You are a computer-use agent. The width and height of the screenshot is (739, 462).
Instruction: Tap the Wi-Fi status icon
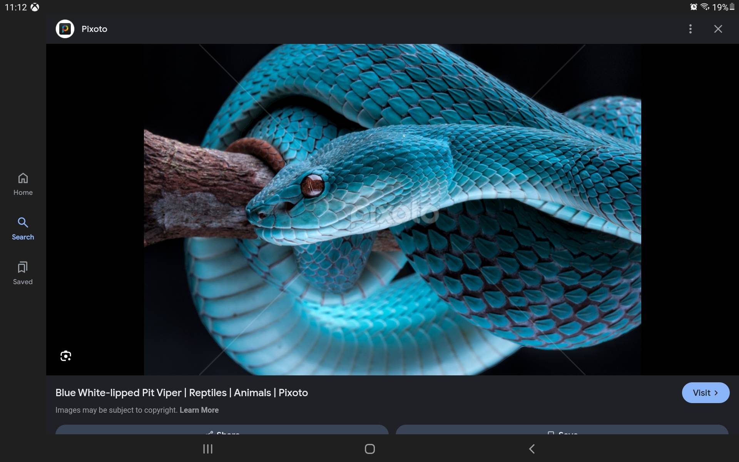point(705,7)
